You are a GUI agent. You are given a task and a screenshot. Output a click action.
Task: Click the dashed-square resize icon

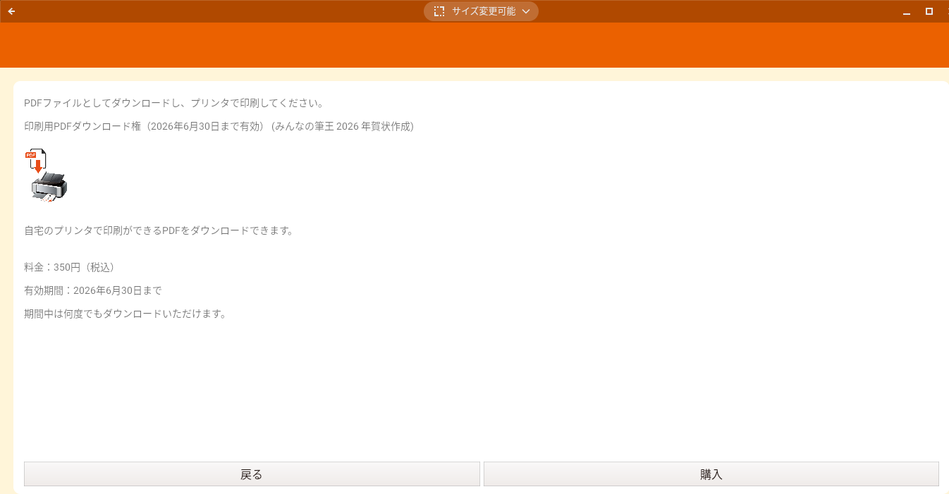pyautogui.click(x=439, y=11)
